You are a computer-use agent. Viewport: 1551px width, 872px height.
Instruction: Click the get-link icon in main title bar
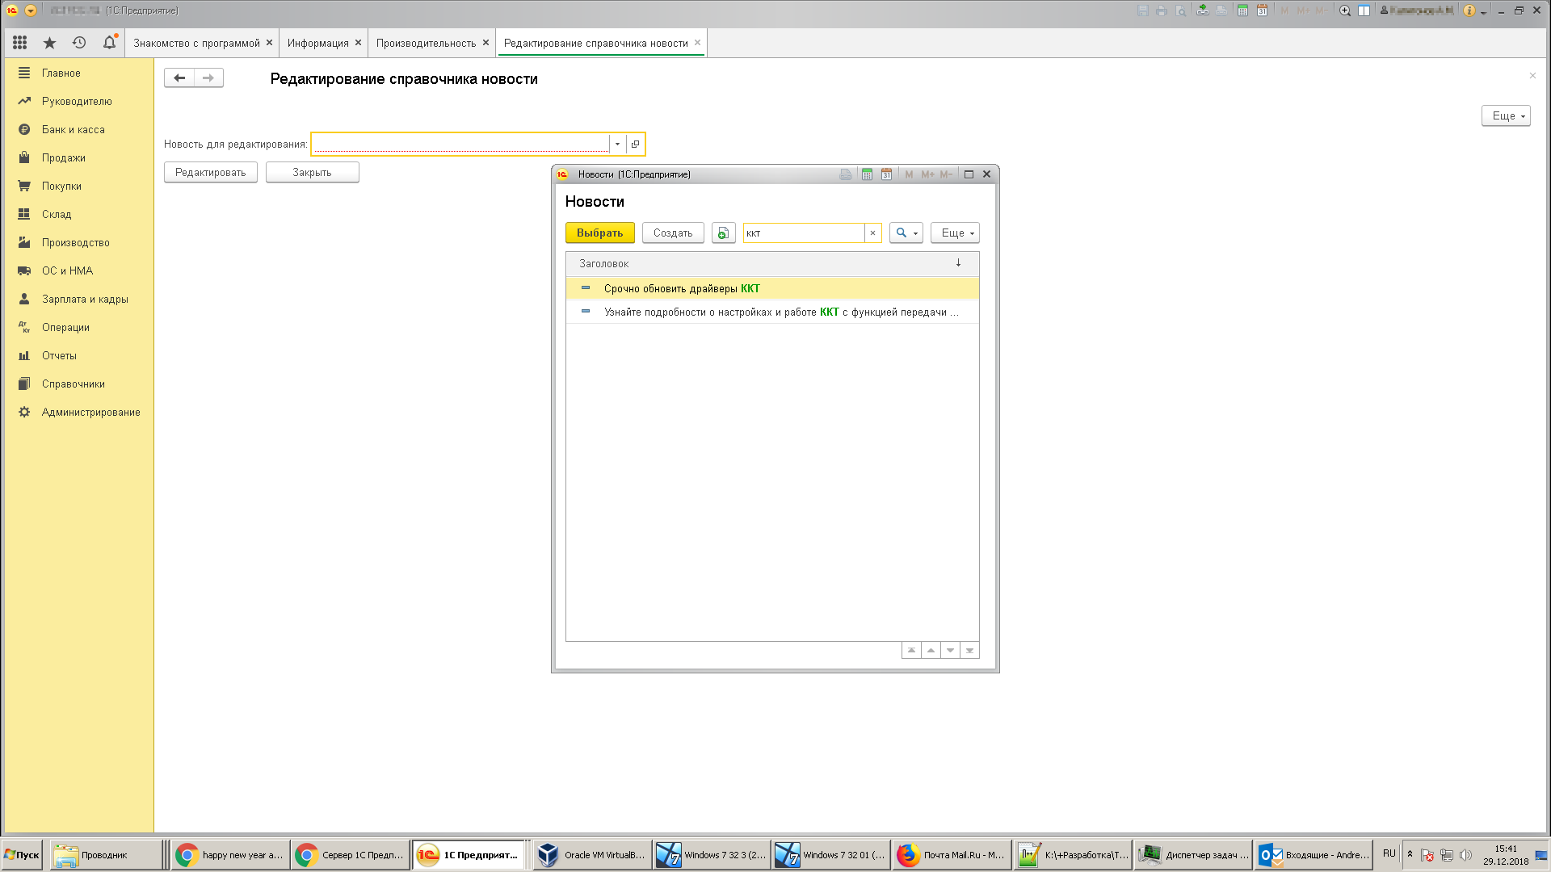click(1203, 10)
